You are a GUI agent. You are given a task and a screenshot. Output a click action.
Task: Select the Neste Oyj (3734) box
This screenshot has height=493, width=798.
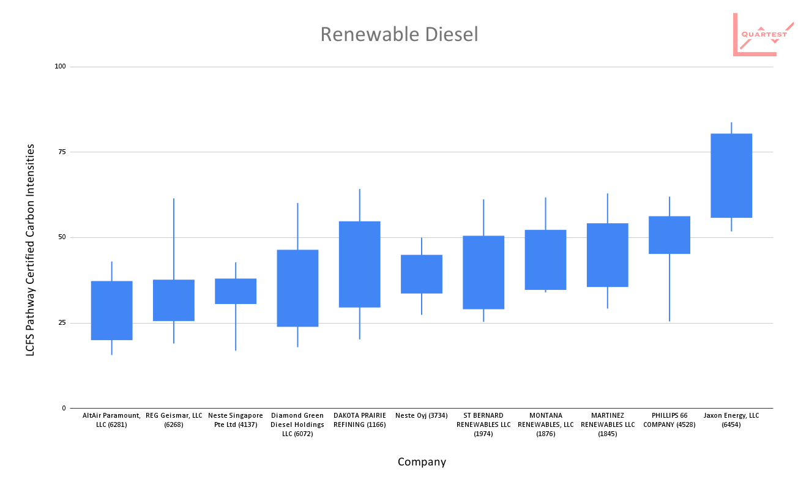(422, 274)
